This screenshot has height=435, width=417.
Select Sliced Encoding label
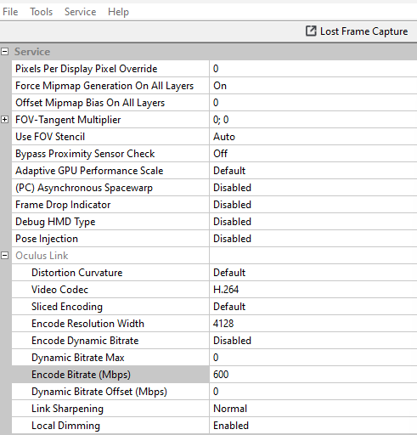coord(67,307)
